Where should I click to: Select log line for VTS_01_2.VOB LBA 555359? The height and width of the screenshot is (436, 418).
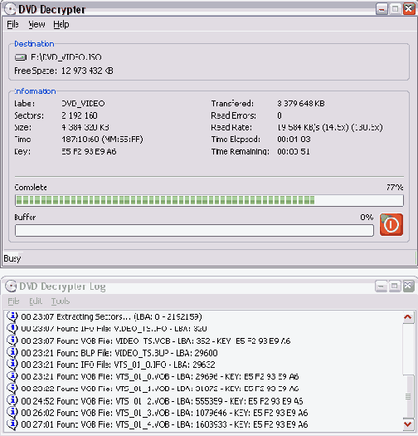point(162,400)
